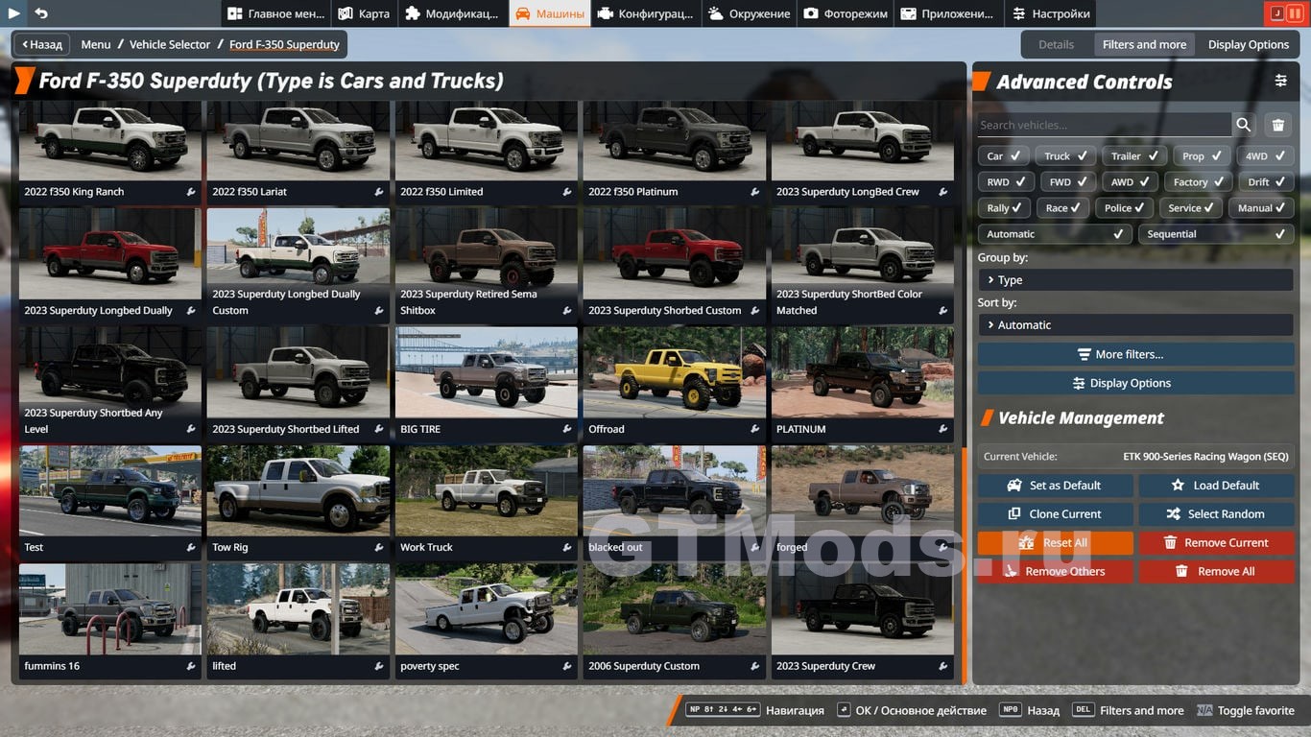The image size is (1311, 737).
Task: Open the Настройки tab
Action: (1050, 13)
